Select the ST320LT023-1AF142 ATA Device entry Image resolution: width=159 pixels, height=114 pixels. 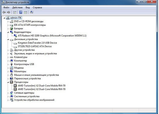coord(35,46)
